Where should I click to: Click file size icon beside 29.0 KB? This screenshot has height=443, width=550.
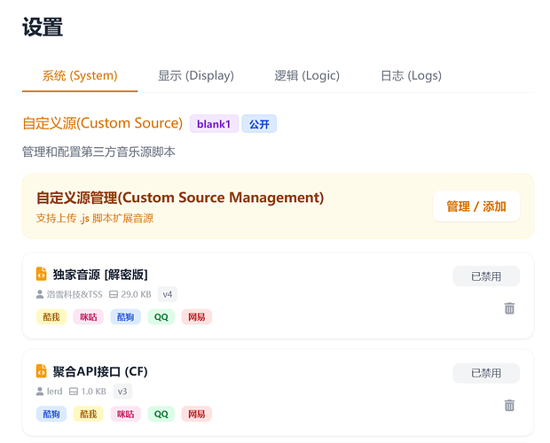click(x=114, y=294)
